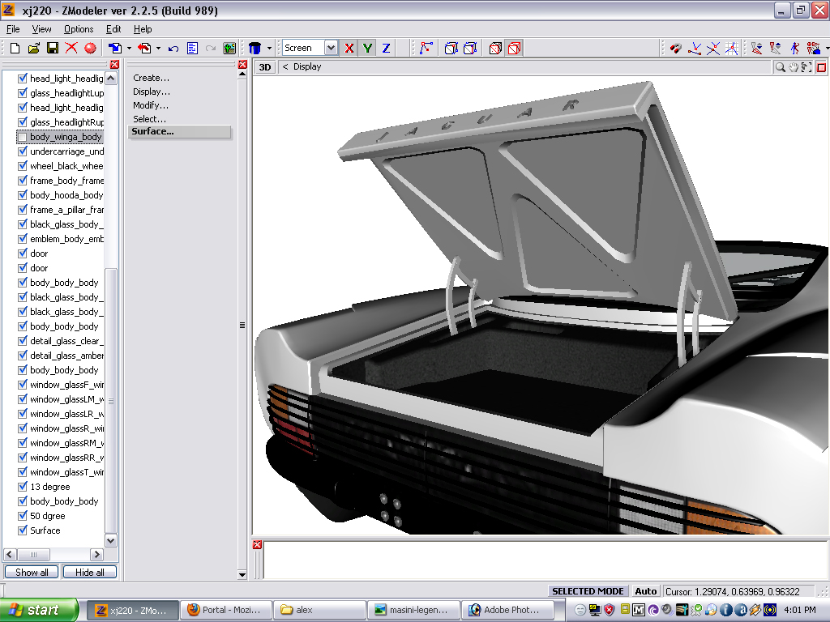The height and width of the screenshot is (622, 830).
Task: Expand the Surface... command group
Action: [179, 132]
